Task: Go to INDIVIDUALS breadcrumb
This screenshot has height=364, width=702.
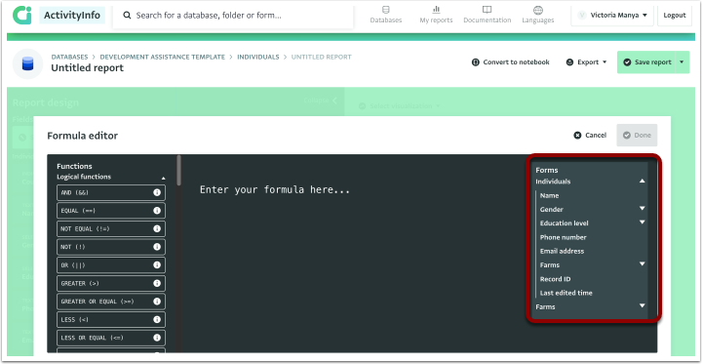Action: point(257,57)
